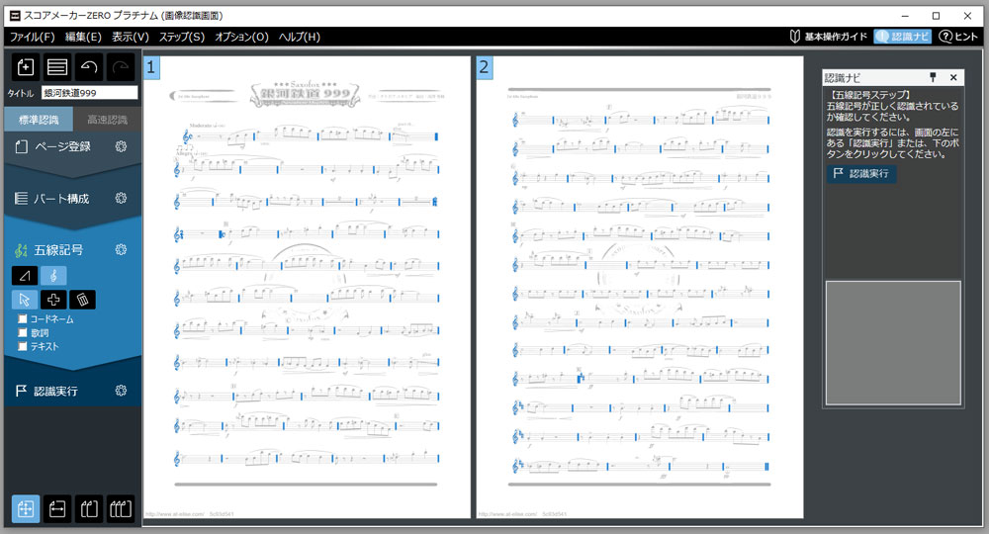Open the 編集(E) menu
Screen dimensions: 989x534
coord(83,37)
